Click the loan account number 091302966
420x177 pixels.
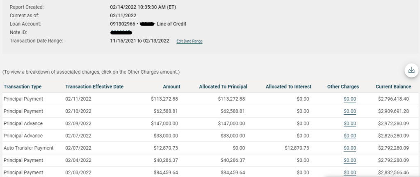pyautogui.click(x=123, y=24)
